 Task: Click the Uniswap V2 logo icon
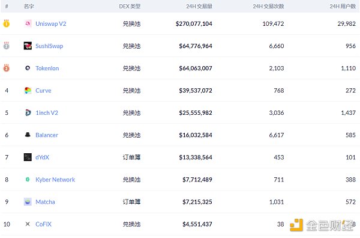[x=28, y=23]
